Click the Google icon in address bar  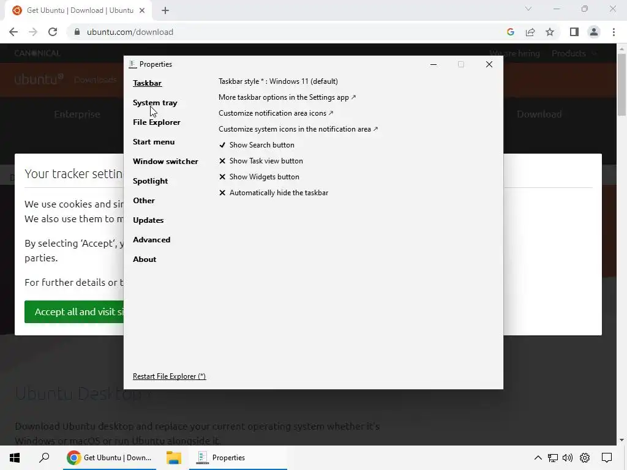510,32
